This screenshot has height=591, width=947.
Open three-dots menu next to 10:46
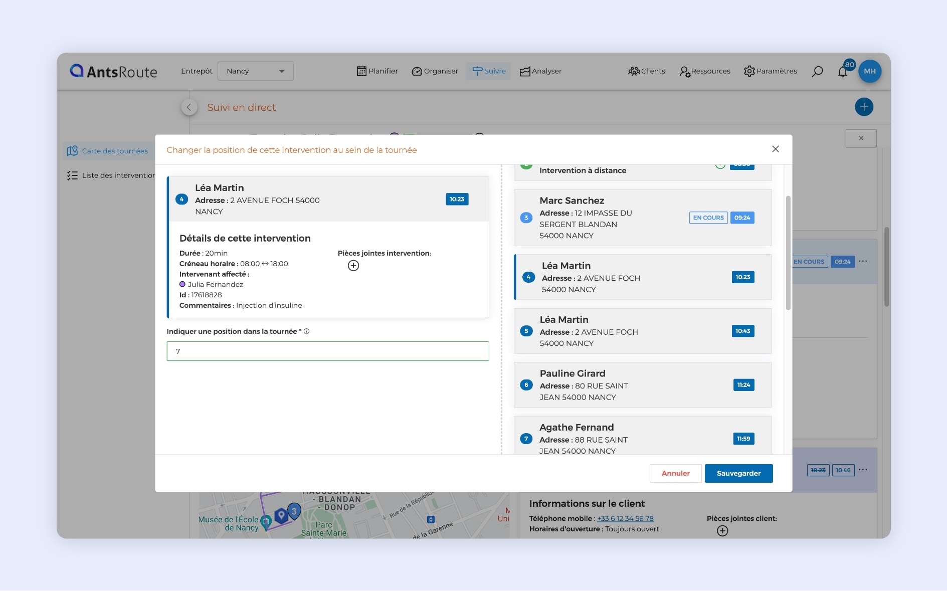point(863,470)
